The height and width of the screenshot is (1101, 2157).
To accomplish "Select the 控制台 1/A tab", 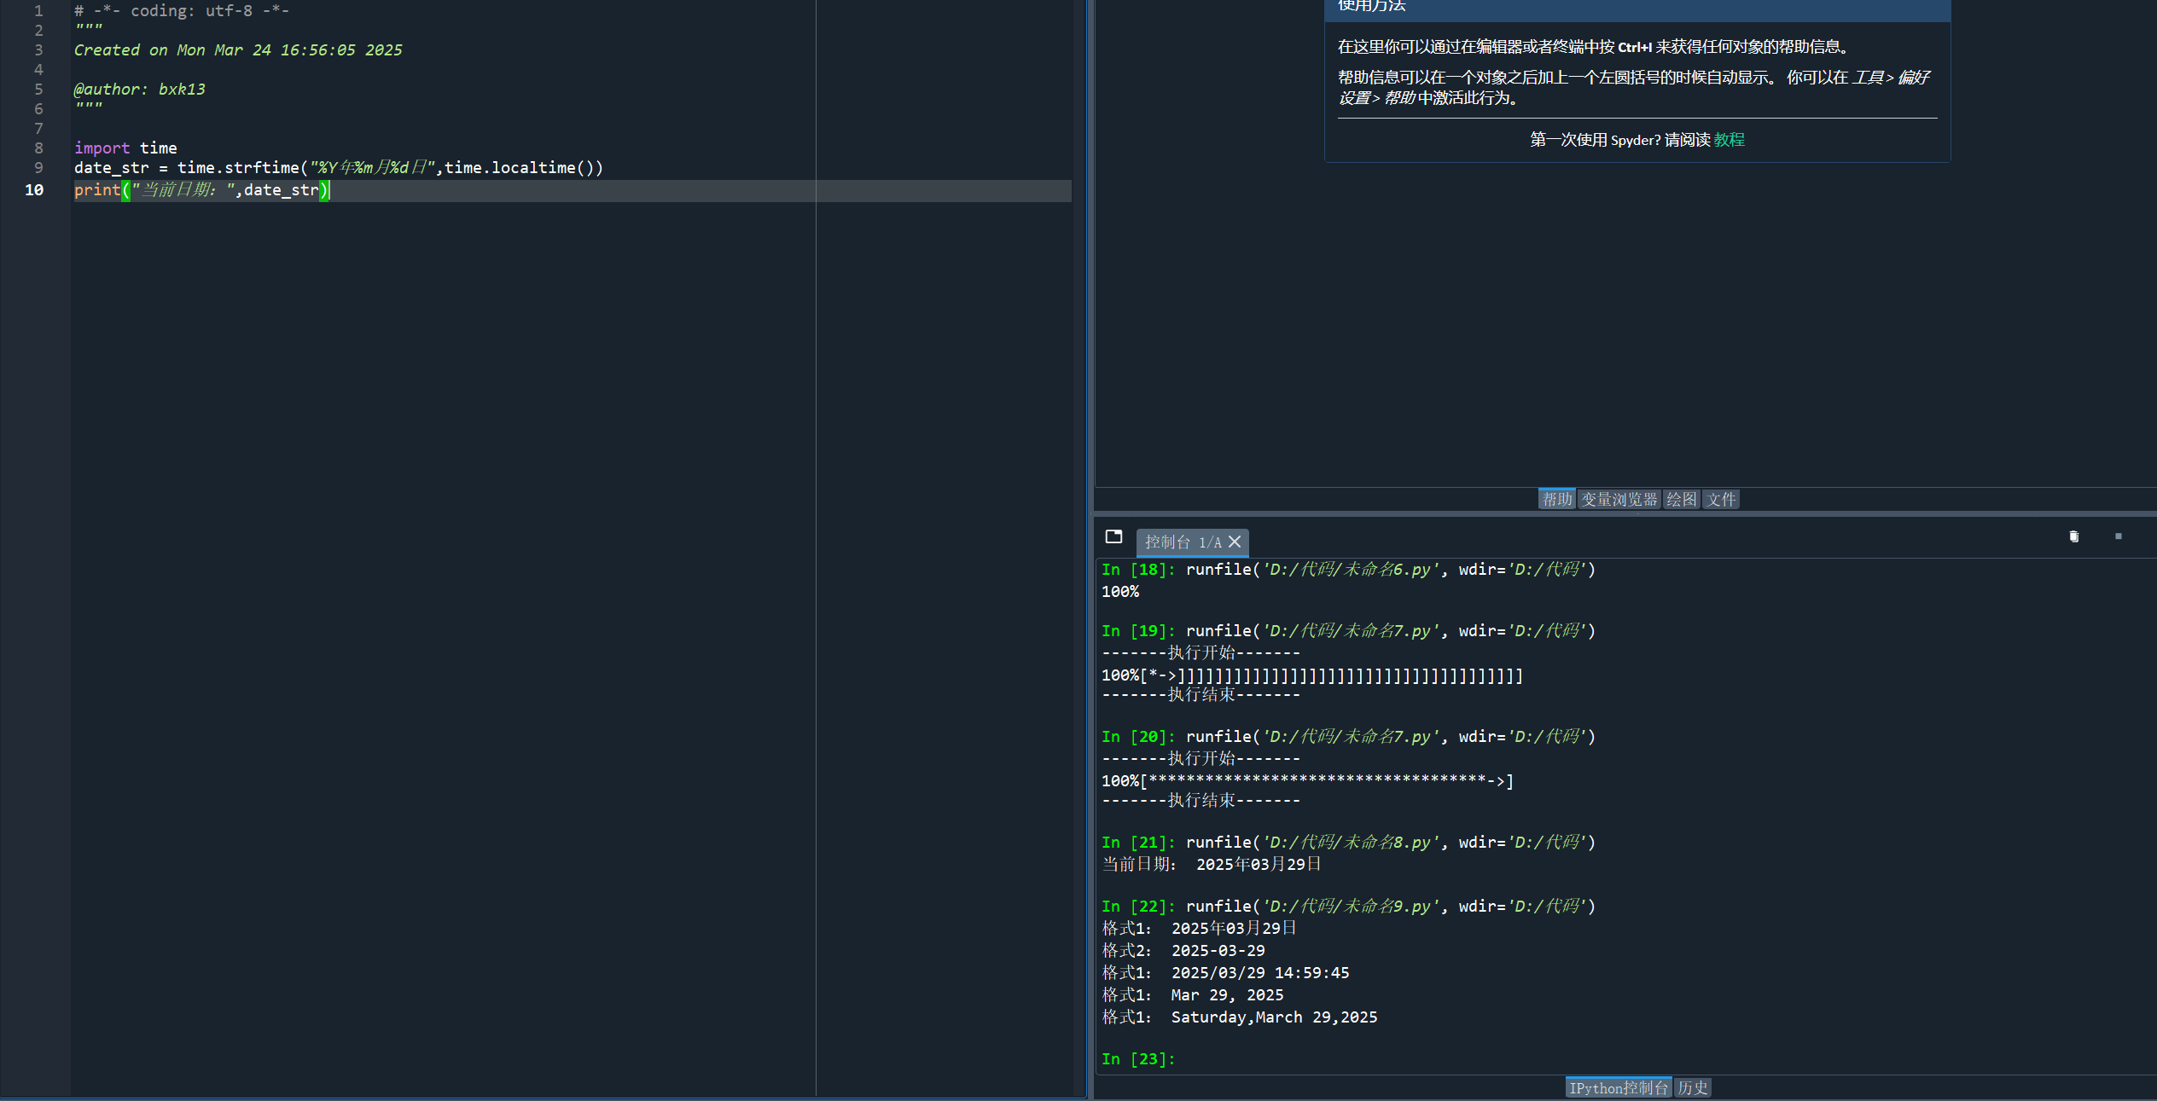I will click(1182, 542).
